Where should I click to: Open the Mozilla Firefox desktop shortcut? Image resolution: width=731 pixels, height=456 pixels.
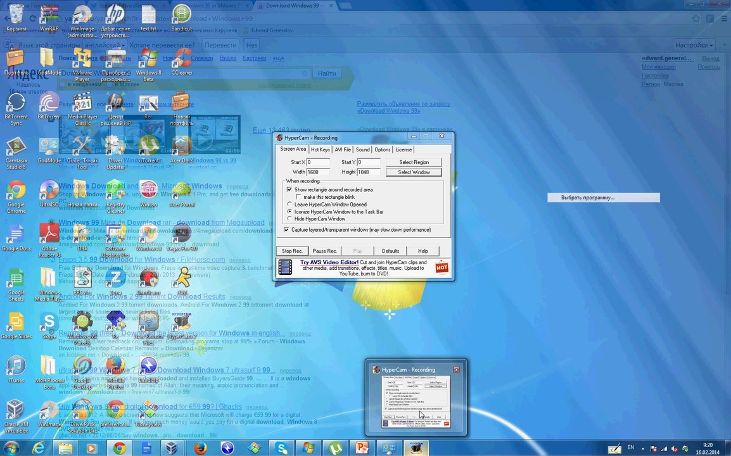pos(115,372)
